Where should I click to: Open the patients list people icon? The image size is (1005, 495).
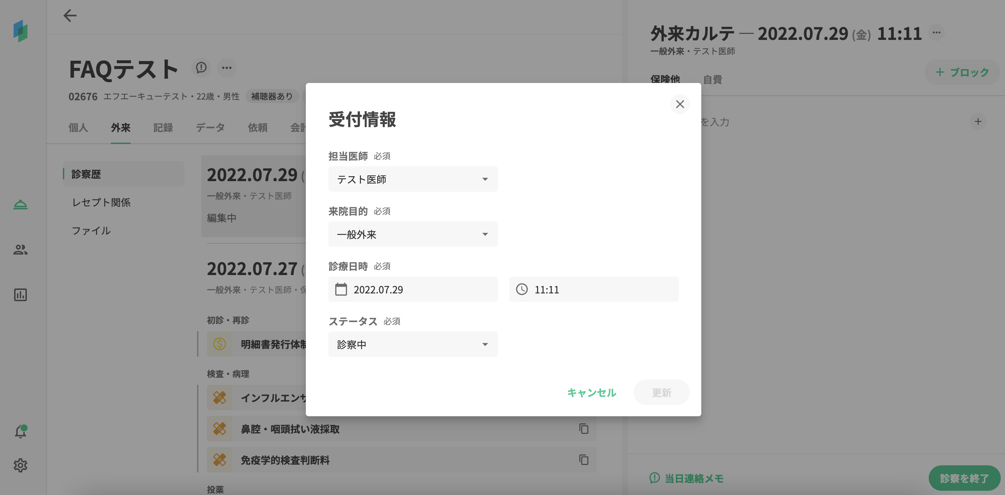pos(20,250)
